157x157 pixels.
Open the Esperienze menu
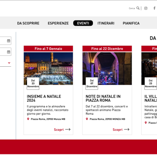click(58, 23)
